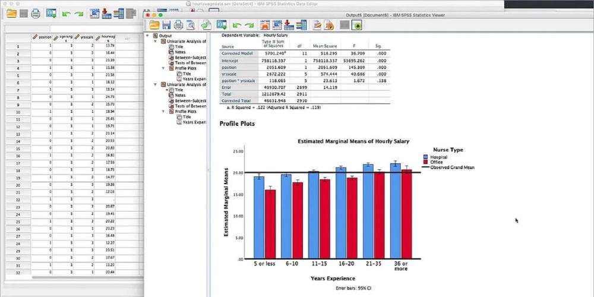Undo the last action in the Viewer toolbar
Screen dimensions: 594x297
[x=236, y=26]
